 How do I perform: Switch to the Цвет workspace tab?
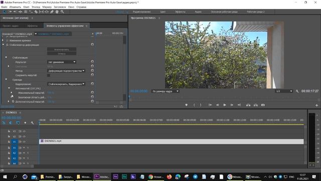[x=163, y=12]
